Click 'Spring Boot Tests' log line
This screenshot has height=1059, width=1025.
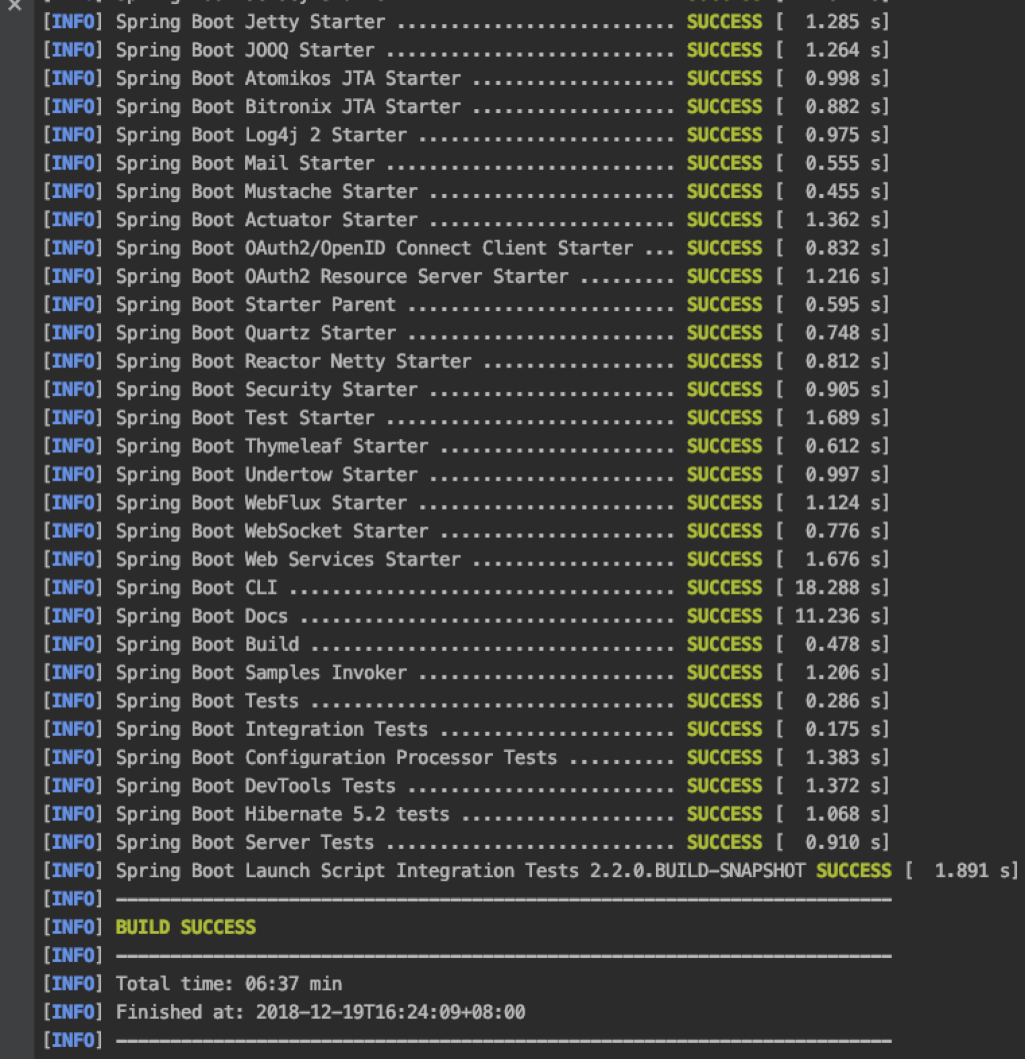(465, 701)
